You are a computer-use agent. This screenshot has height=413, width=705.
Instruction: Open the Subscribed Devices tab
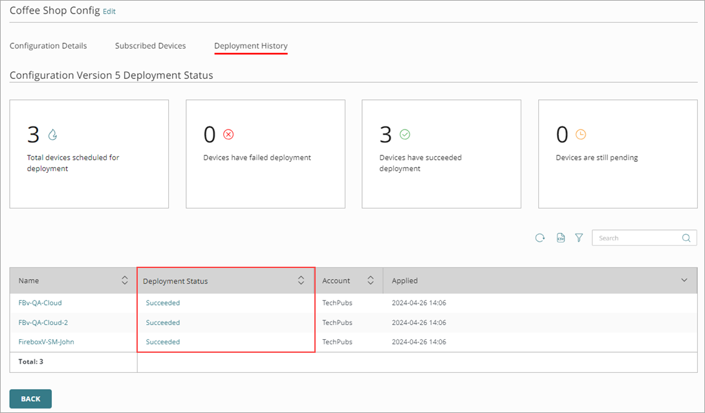click(x=150, y=46)
